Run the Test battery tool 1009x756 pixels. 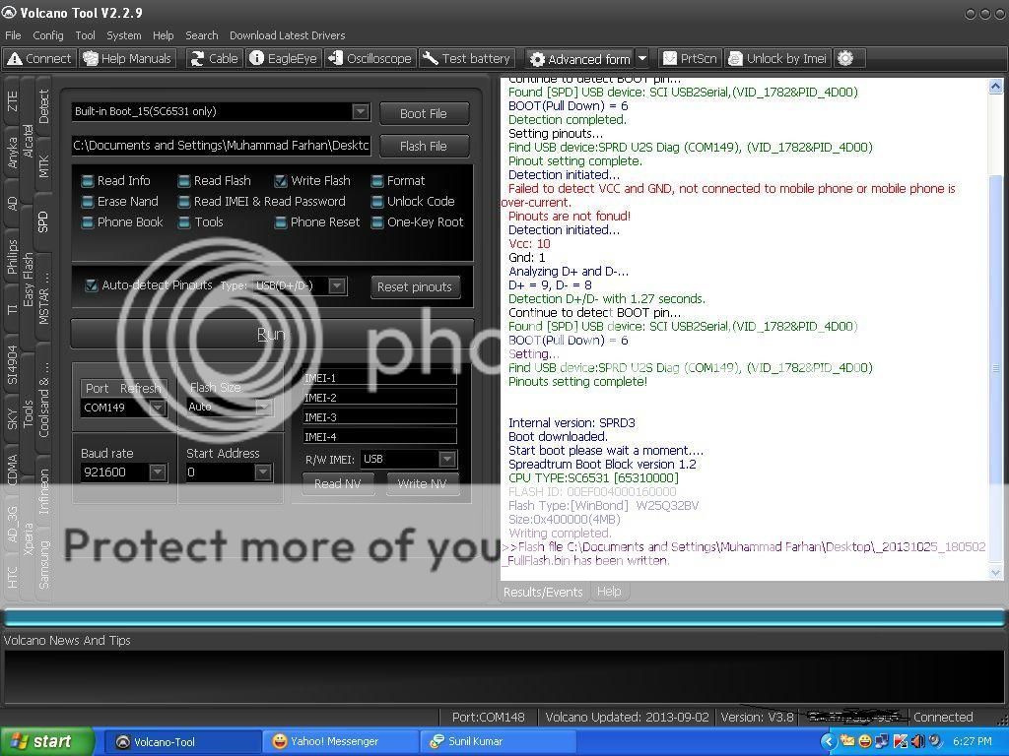[467, 59]
